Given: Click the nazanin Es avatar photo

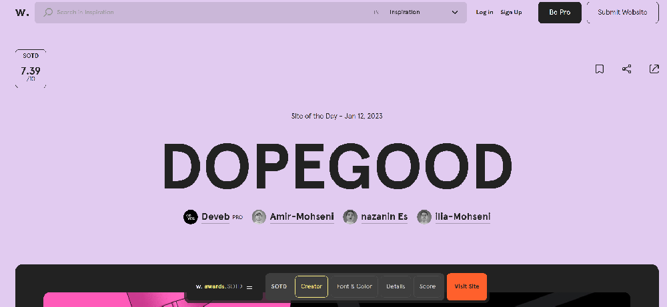Looking at the screenshot, I should pos(350,217).
